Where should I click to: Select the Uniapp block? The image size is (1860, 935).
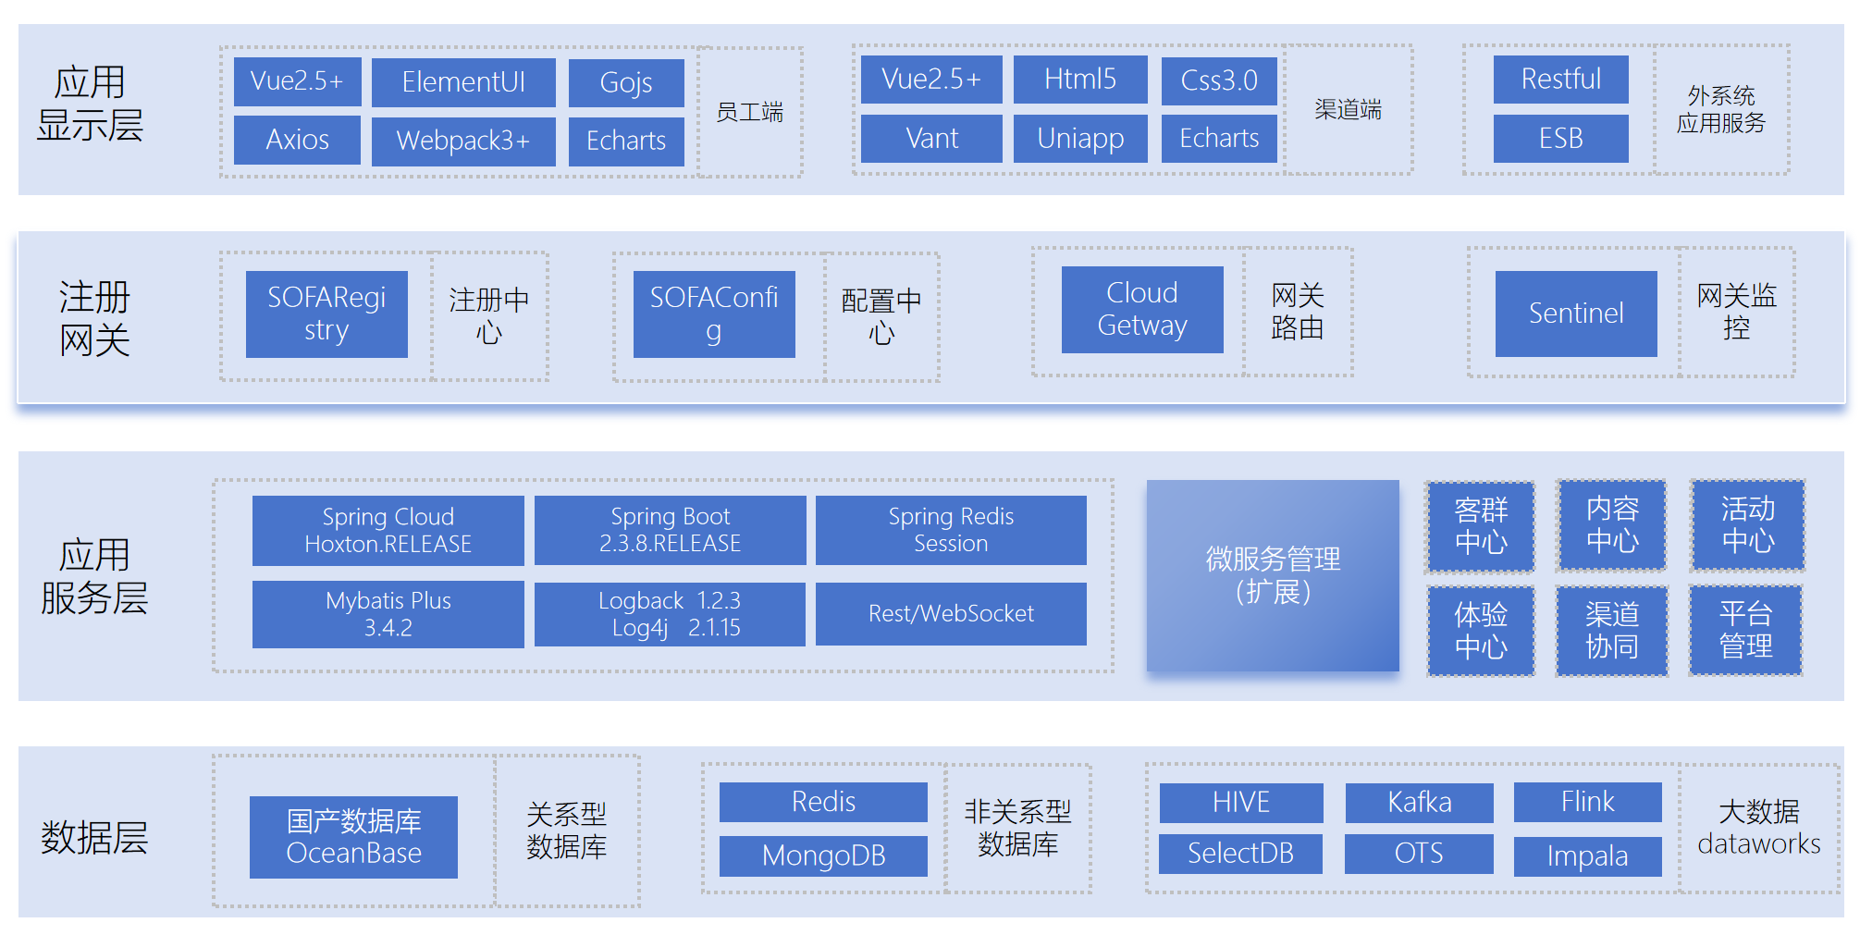pyautogui.click(x=1080, y=139)
